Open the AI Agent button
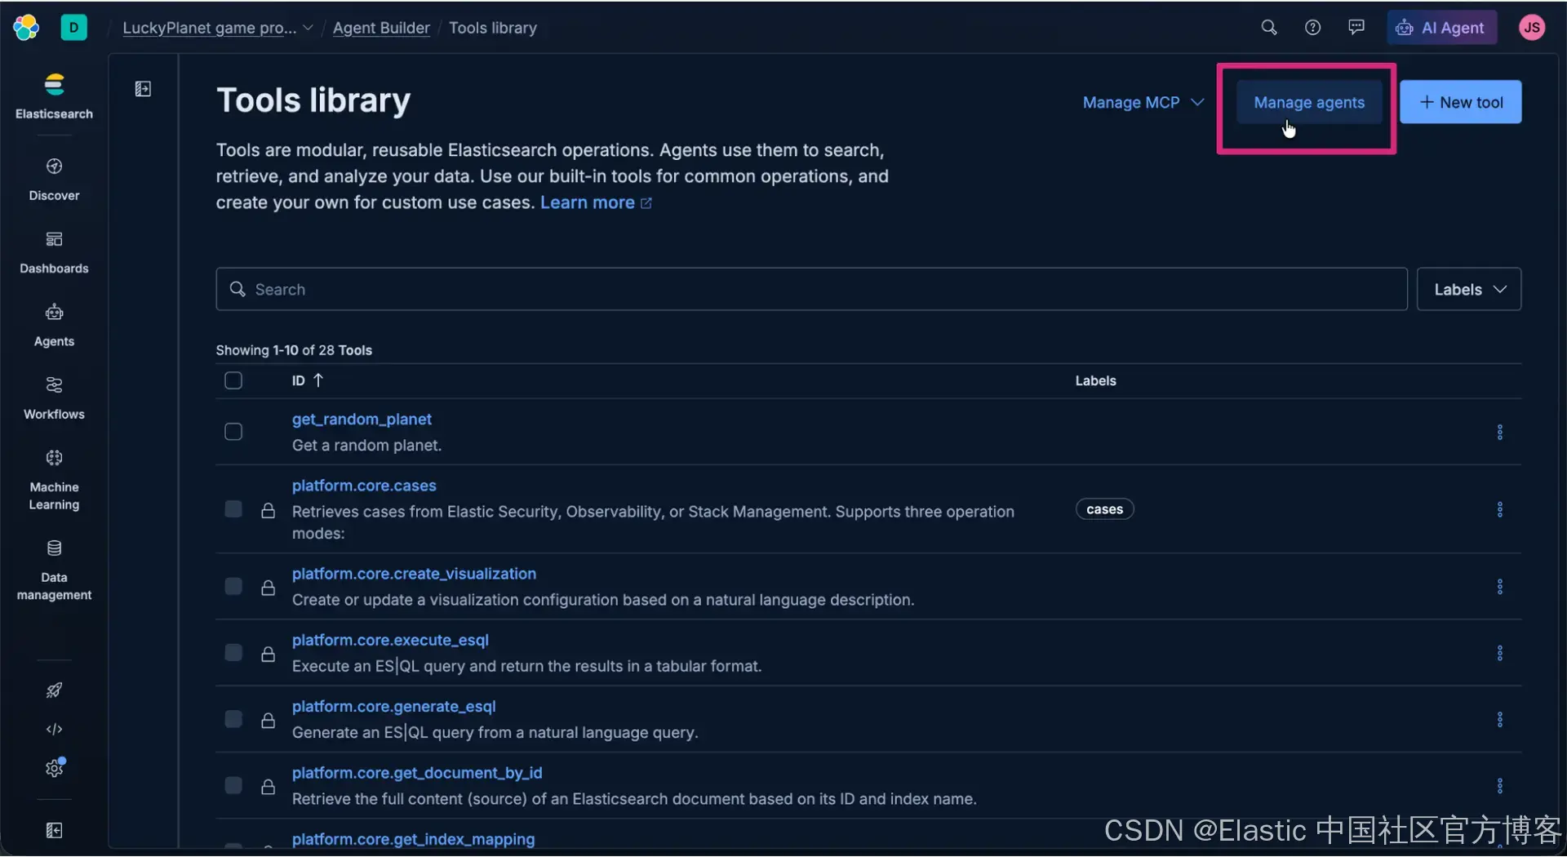 coord(1441,28)
